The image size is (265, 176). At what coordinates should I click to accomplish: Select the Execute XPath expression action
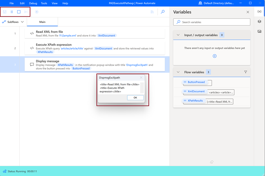click(x=95, y=48)
